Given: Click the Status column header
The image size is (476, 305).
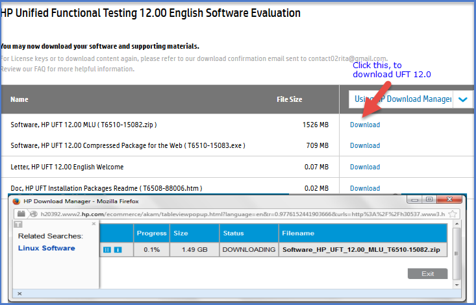Looking at the screenshot, I should [x=249, y=233].
